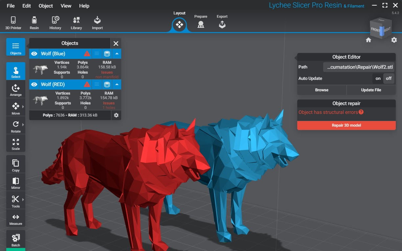Open the Object menu

click(x=46, y=6)
